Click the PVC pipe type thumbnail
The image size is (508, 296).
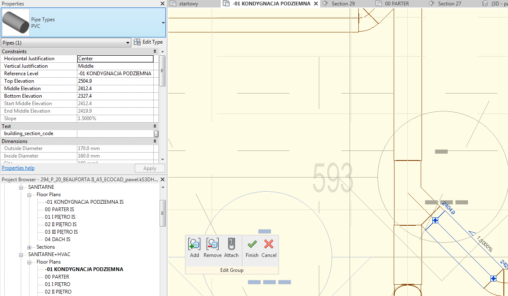tap(16, 23)
